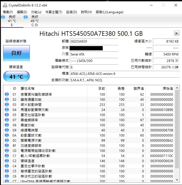Click status orb for attribute 08
This screenshot has height=185, width=182.
click(7, 125)
